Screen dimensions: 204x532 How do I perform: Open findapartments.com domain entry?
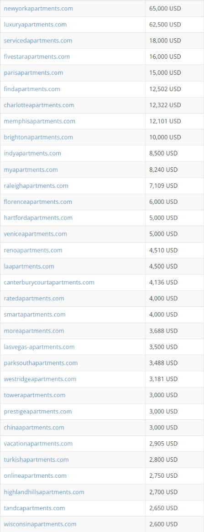click(32, 89)
